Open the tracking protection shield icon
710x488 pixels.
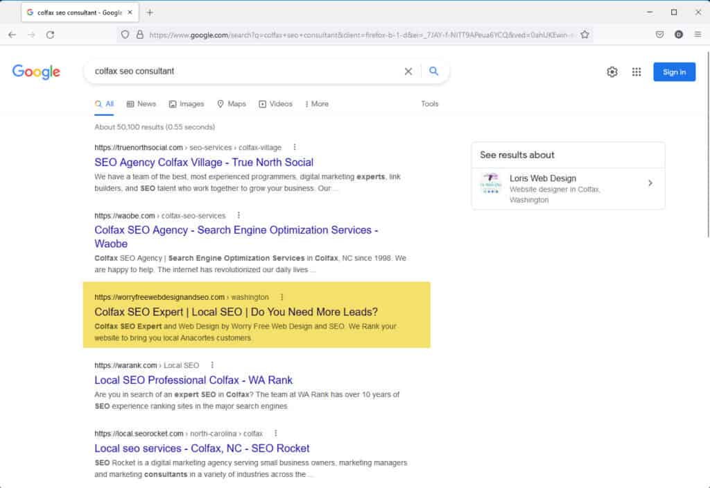[x=125, y=35]
